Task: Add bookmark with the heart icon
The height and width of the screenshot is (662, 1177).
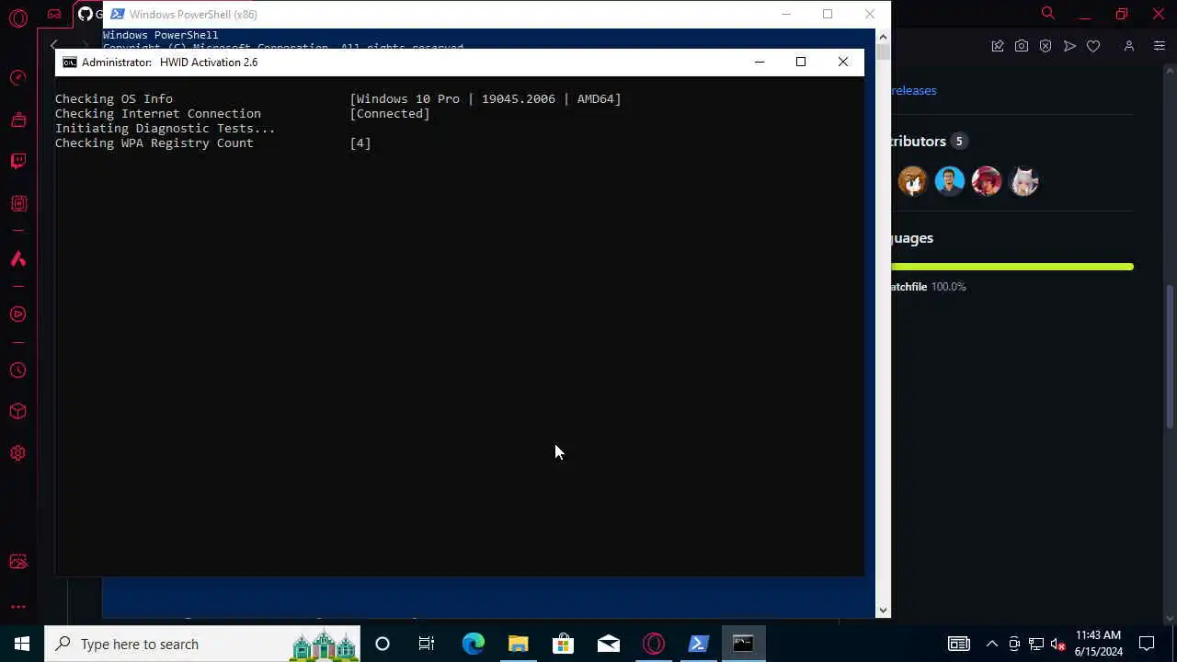Action: 1093,46
